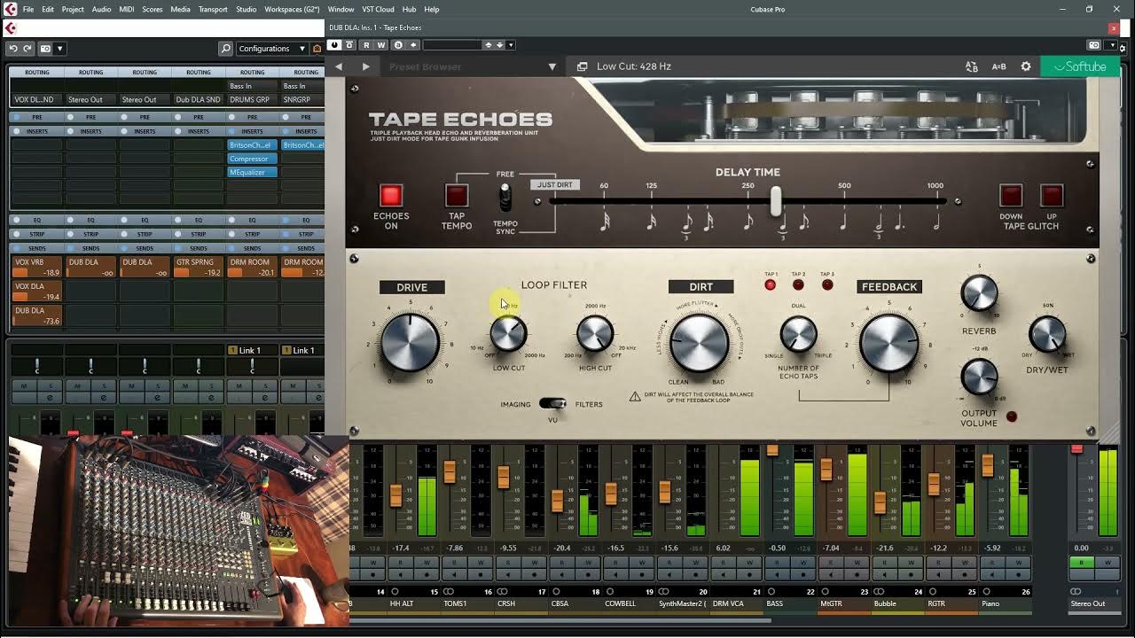The width and height of the screenshot is (1135, 638).
Task: Click the Just Dirt label button
Action: (555, 184)
